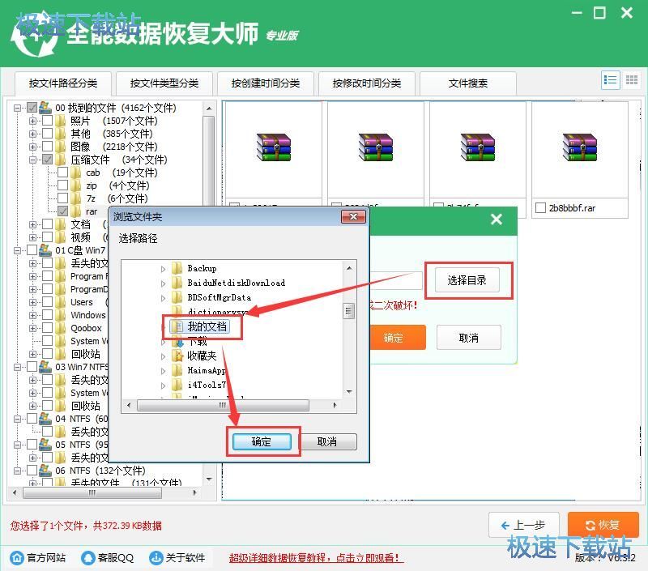Toggle checkbox for 图像 folder
Image resolution: width=648 pixels, height=571 pixels.
[48, 147]
